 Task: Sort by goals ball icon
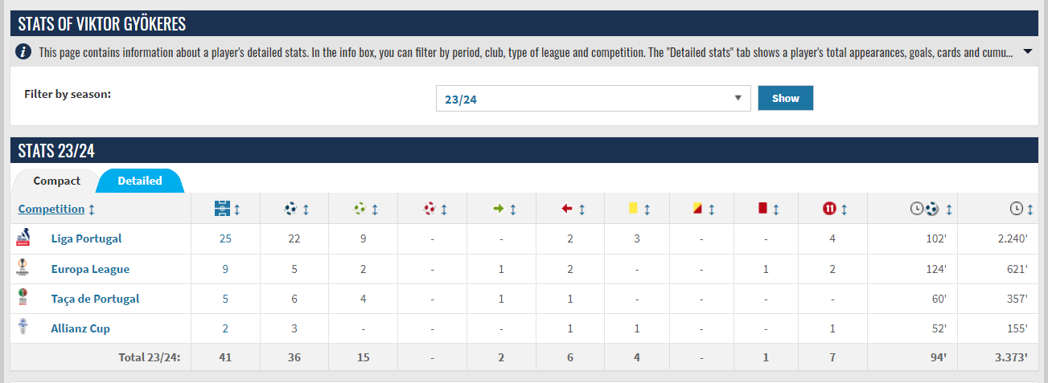(290, 209)
